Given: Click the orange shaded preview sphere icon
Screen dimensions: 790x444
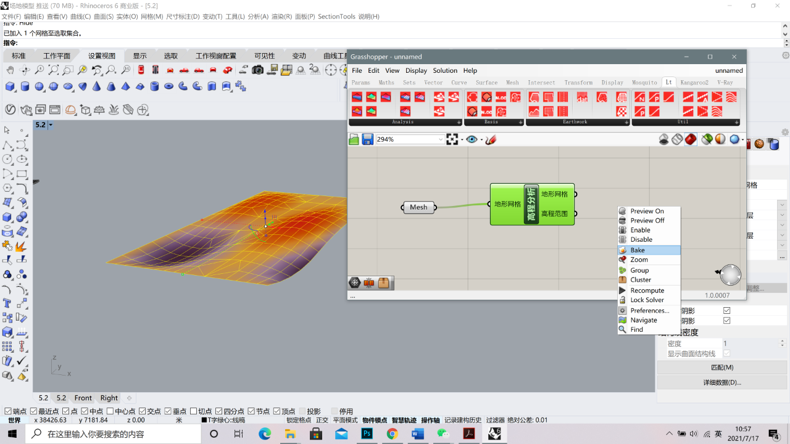Looking at the screenshot, I should click(x=720, y=140).
